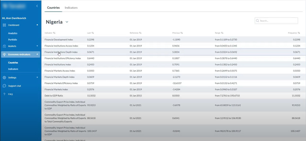
Task: Click the Dashboard grid icon
Action: pos(4,25)
